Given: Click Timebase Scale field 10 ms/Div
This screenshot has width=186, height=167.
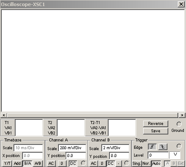Looking at the screenshot, I should pyautogui.click(x=28, y=148).
